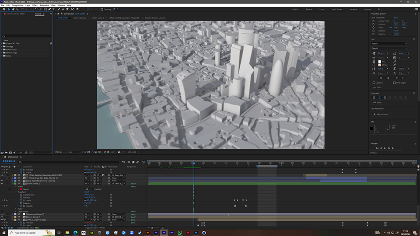Select the Selection arrow tool
420x236 pixels.
tap(9, 9)
